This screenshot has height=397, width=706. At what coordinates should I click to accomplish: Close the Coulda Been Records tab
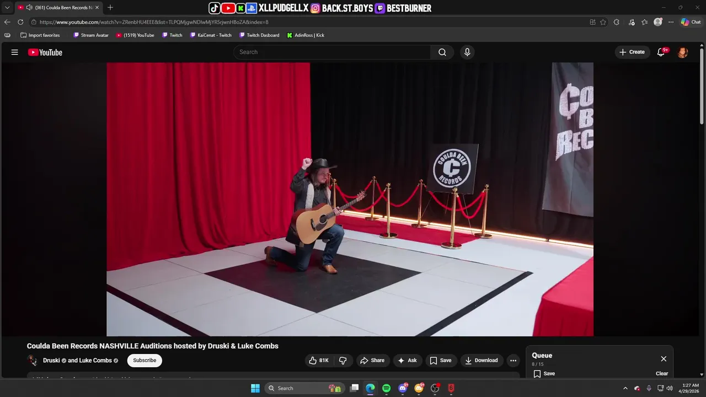pos(97,8)
